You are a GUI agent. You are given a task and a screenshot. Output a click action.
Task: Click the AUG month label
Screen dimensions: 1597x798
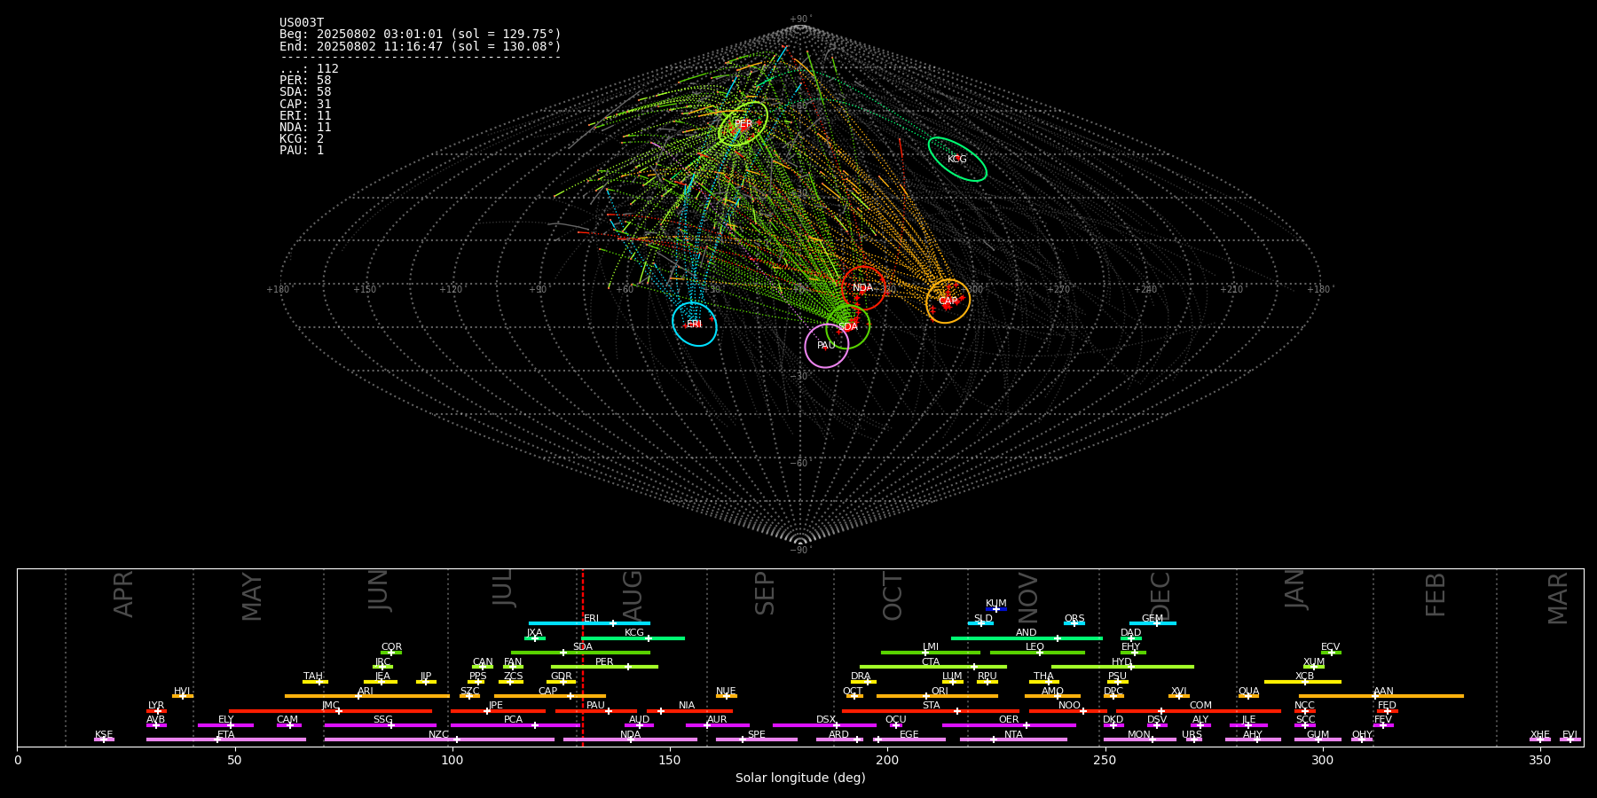coord(633,596)
